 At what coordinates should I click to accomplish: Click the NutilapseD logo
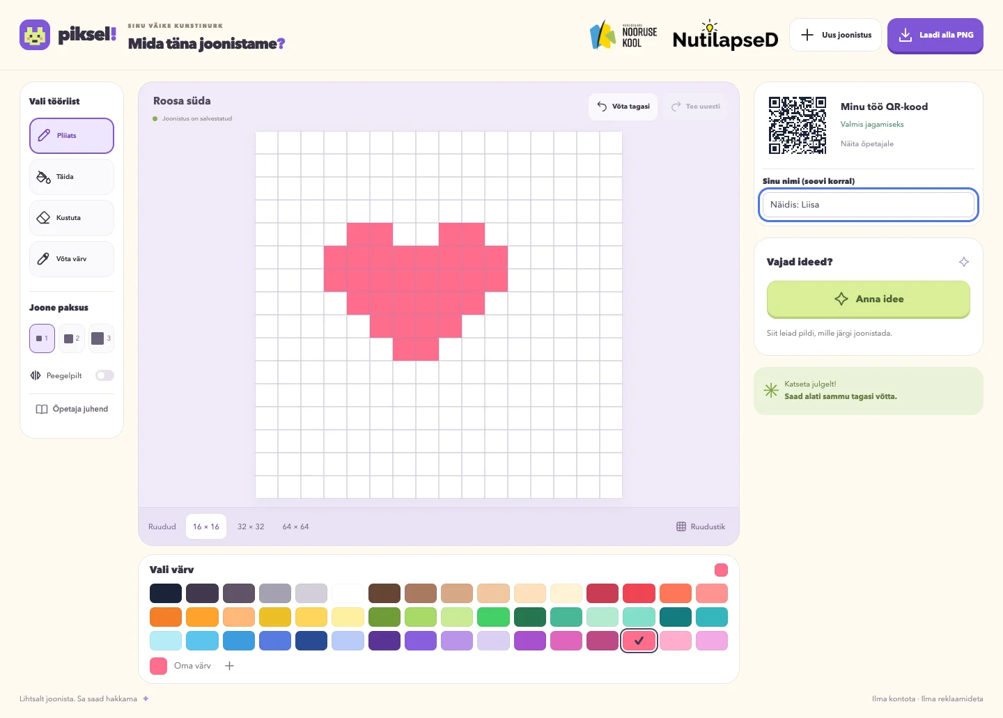click(725, 36)
